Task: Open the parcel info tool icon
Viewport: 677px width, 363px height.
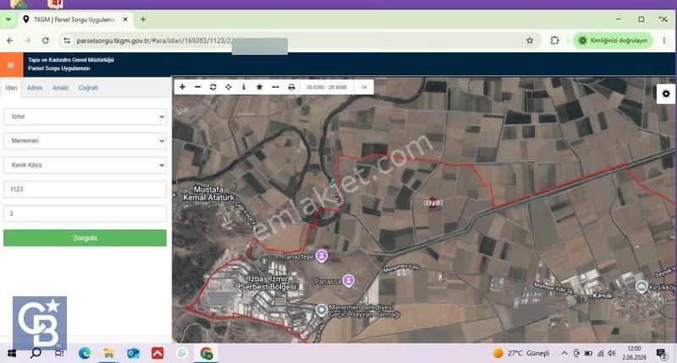Action: [x=244, y=87]
